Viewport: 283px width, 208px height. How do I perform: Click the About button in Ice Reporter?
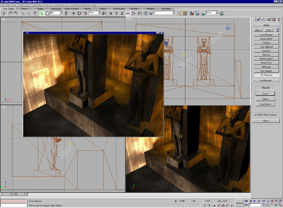point(266,121)
